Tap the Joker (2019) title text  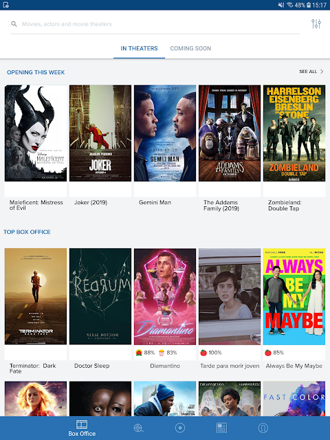pos(91,202)
